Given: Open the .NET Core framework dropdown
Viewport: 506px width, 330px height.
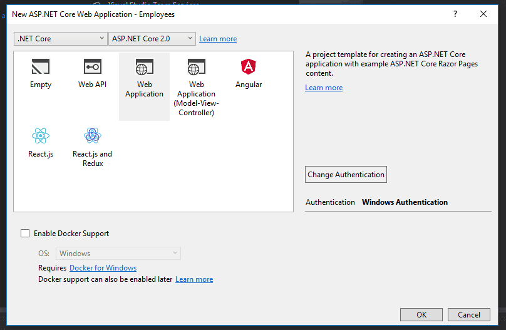Looking at the screenshot, I should tap(60, 39).
